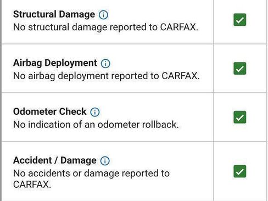Screen dimensions: 268x201
Task: Open the Airbag Deployment heading
Action: tap(55, 63)
